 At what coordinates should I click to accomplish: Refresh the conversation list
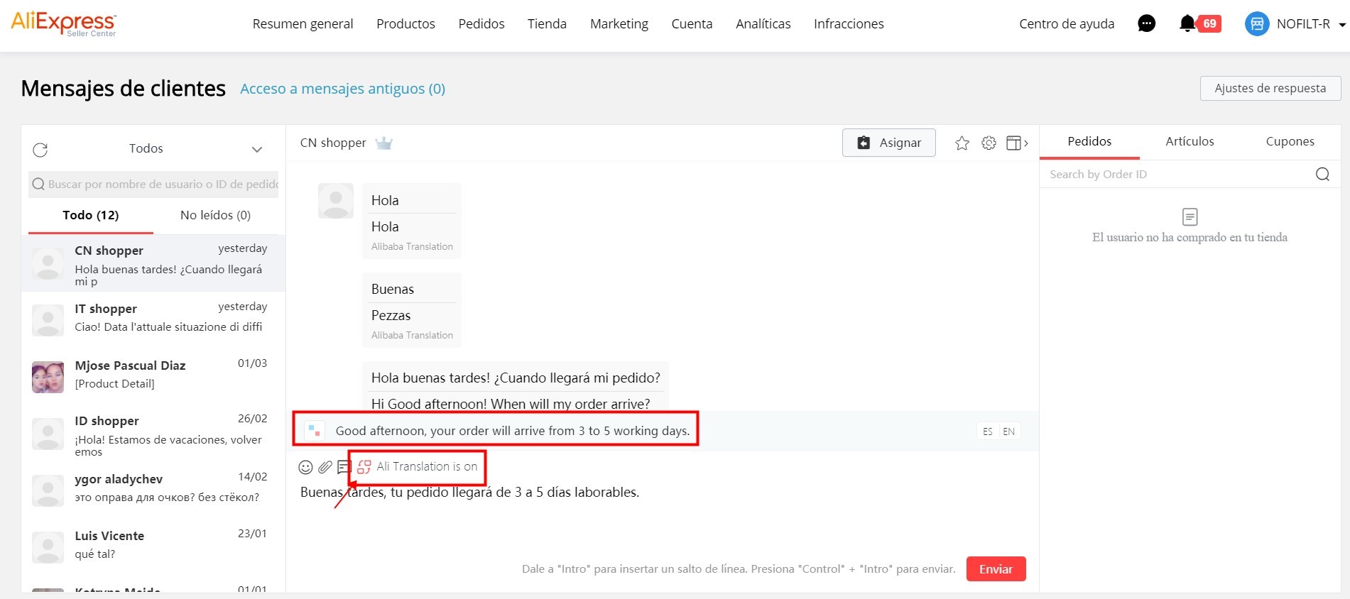click(x=40, y=150)
